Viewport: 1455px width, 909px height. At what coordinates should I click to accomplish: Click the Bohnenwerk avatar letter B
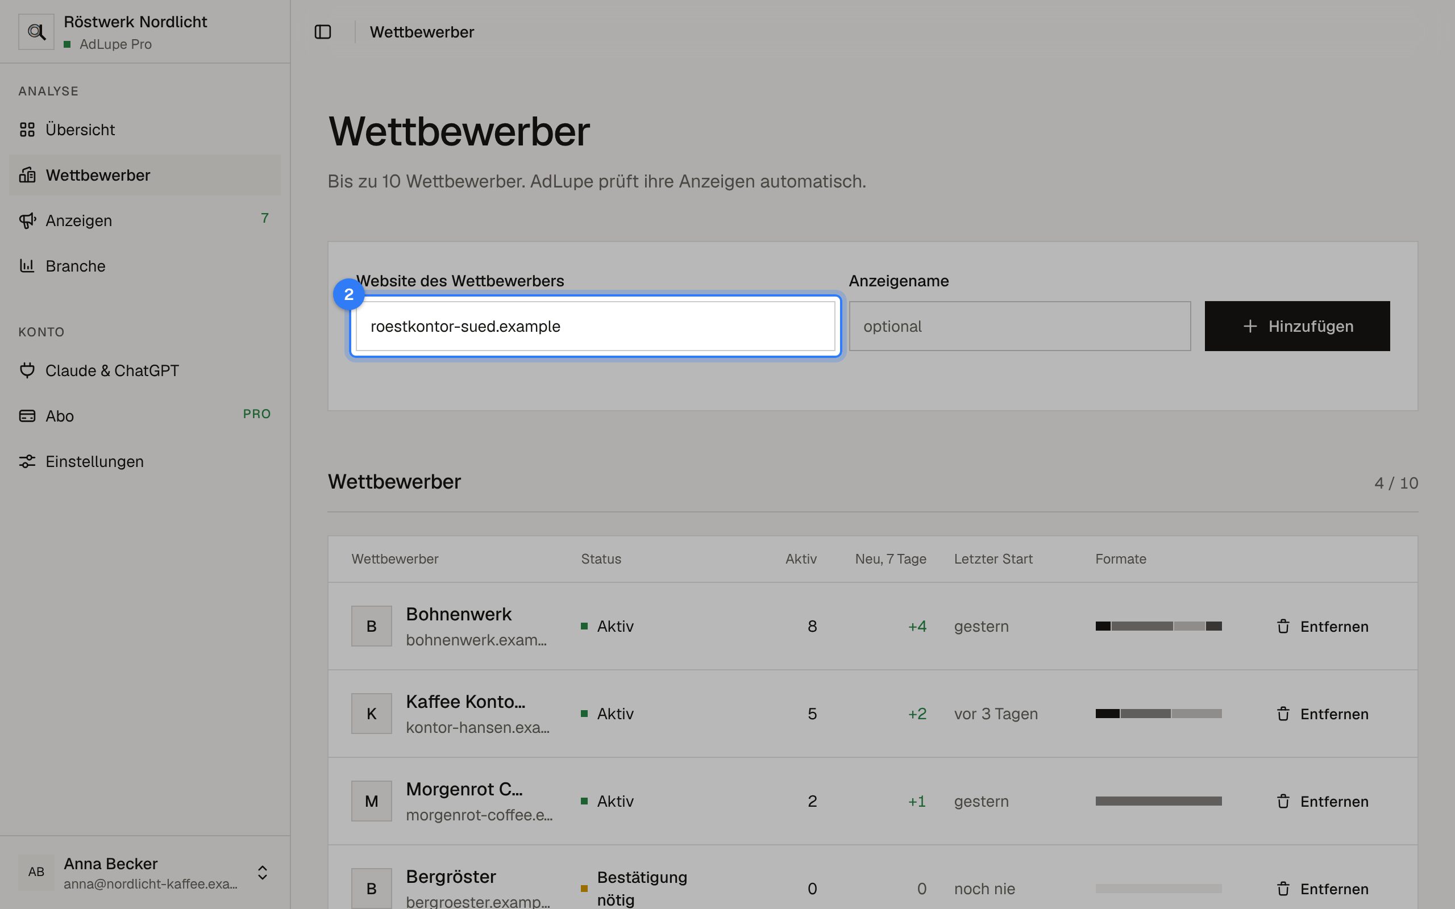click(x=372, y=626)
